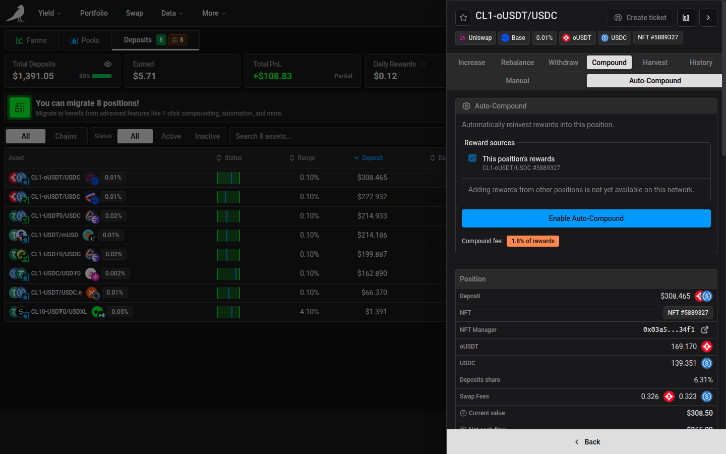This screenshot has width=726, height=454.
Task: Click the green migrate positions icon
Action: 20,107
